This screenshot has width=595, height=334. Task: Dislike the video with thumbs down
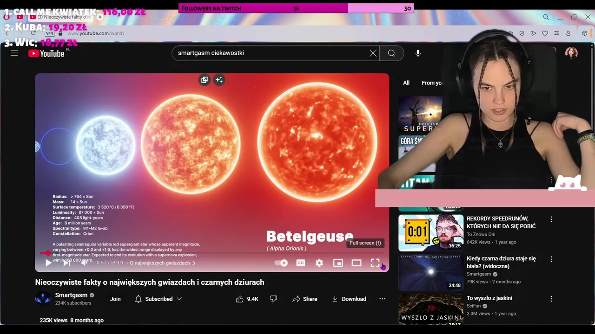click(274, 299)
